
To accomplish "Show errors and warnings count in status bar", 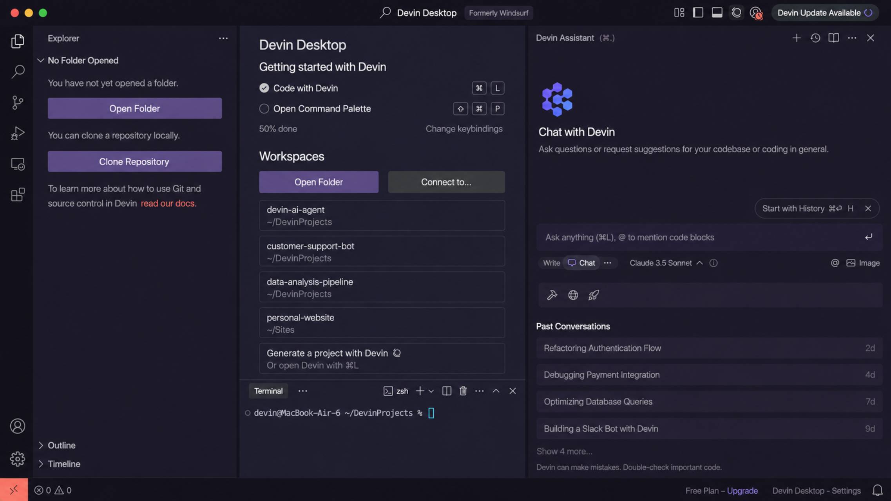I will click(x=53, y=490).
